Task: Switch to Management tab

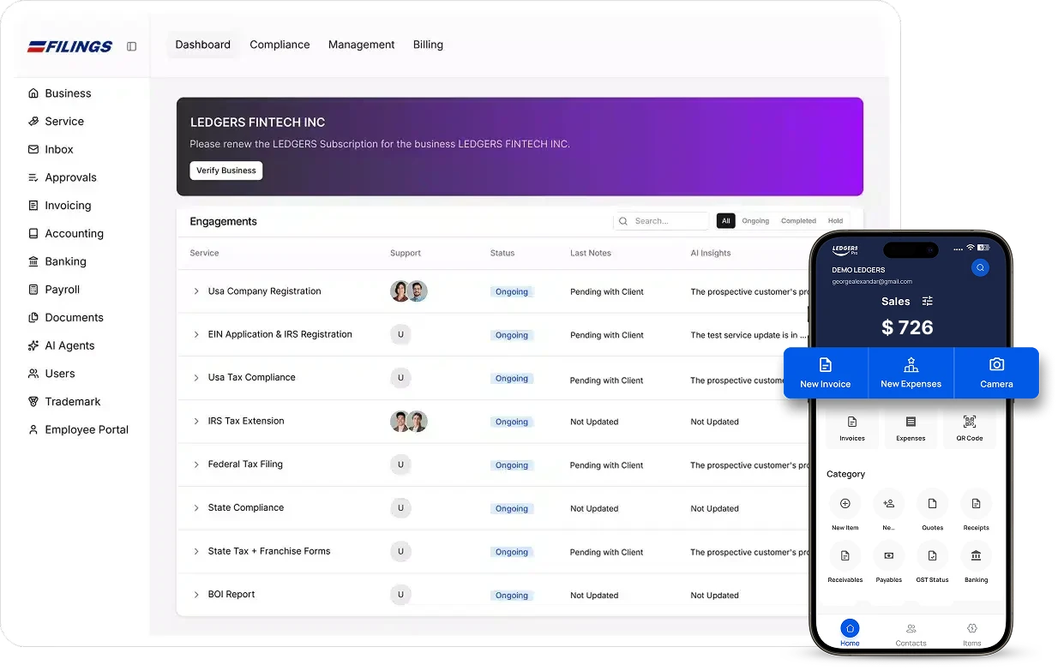Action: (x=361, y=45)
